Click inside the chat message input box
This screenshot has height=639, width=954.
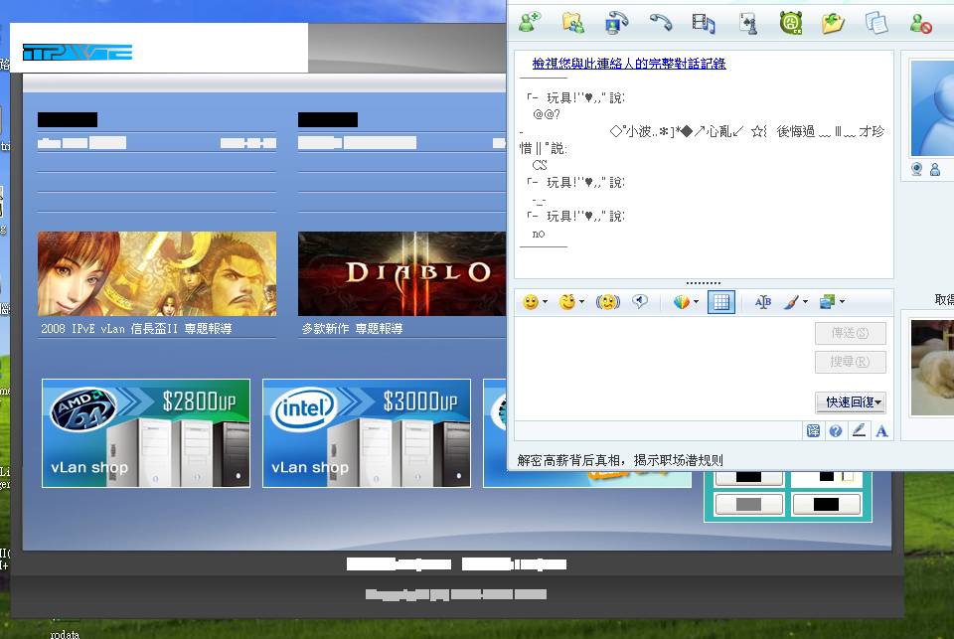pyautogui.click(x=663, y=368)
